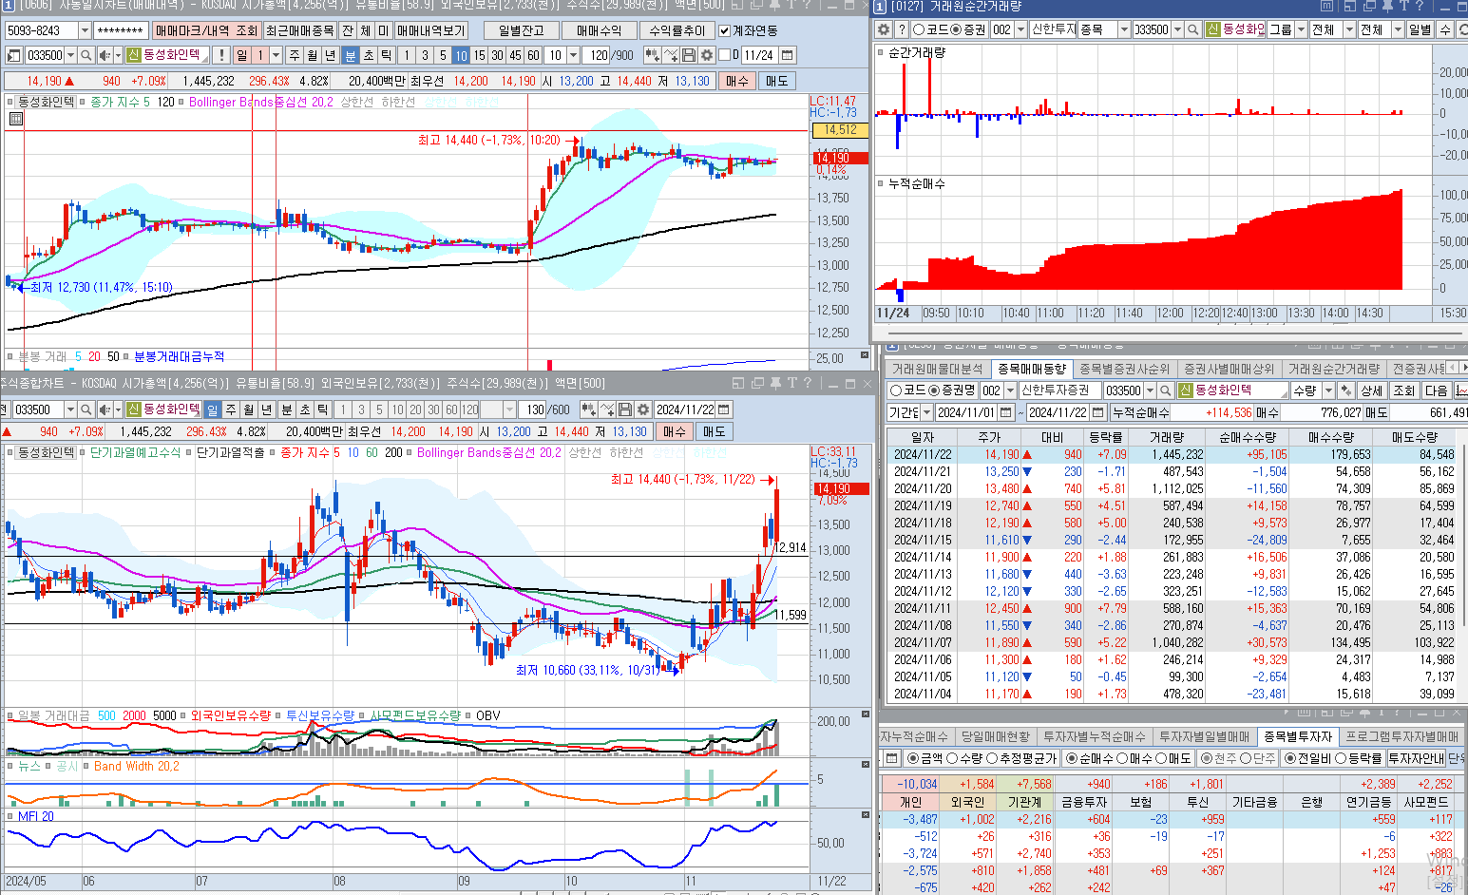Screen dimensions: 1468x895
Task: Open calendar beside 11/24 date field
Action: (x=788, y=55)
